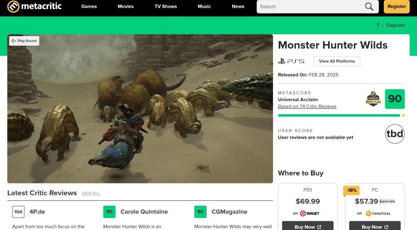Click the green 90 Metascore box

tap(395, 99)
